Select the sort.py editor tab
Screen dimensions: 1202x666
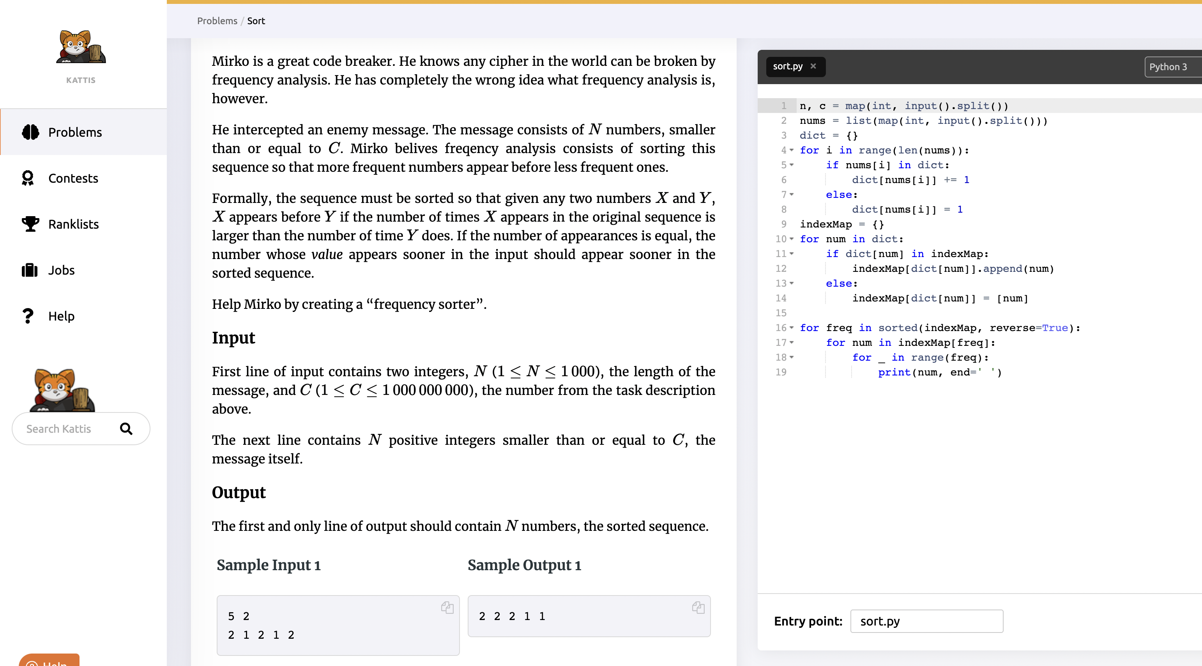tap(795, 66)
